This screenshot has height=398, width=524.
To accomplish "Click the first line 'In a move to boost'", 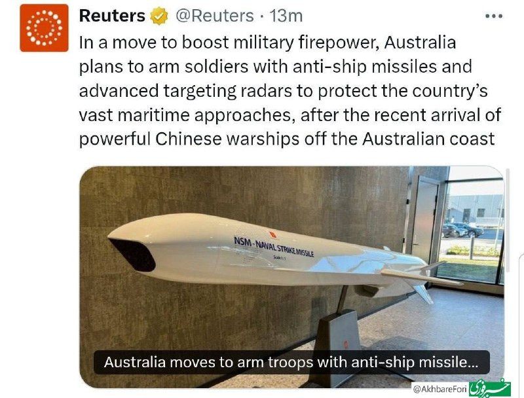I will [x=268, y=43].
